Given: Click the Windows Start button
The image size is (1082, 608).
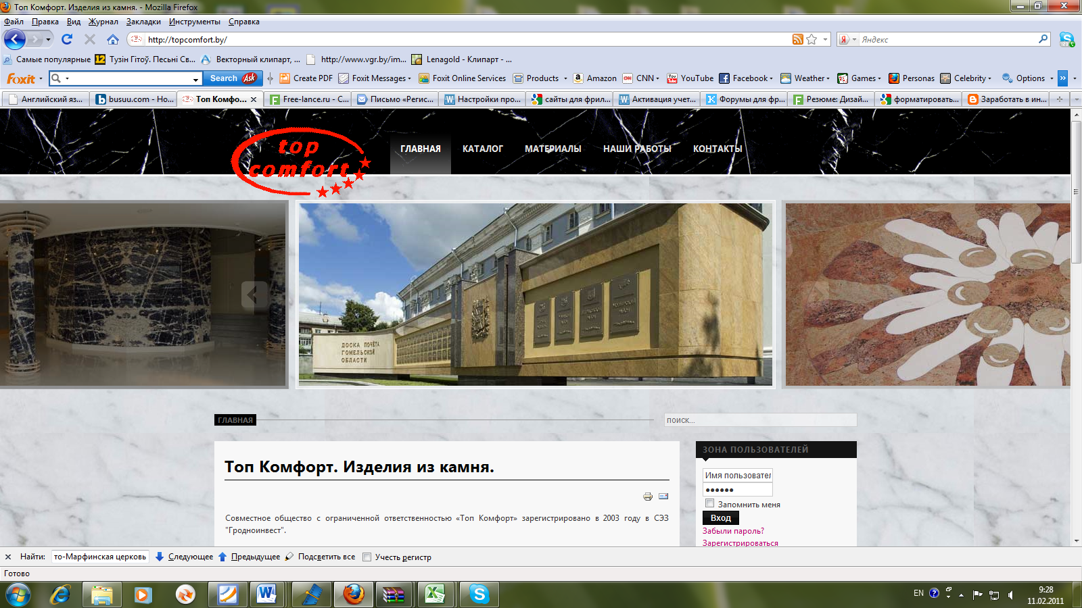Looking at the screenshot, I should tap(18, 594).
